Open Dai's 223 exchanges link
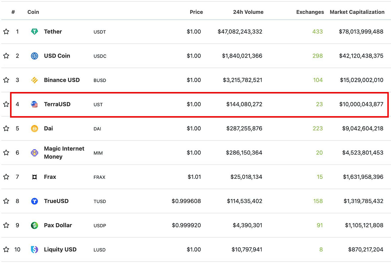The image size is (391, 263). point(318,128)
